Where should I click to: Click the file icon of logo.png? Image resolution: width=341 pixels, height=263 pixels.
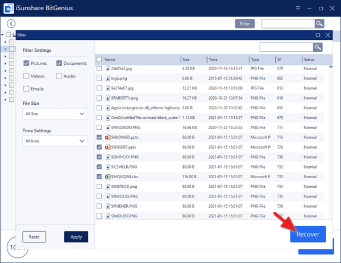[107, 78]
